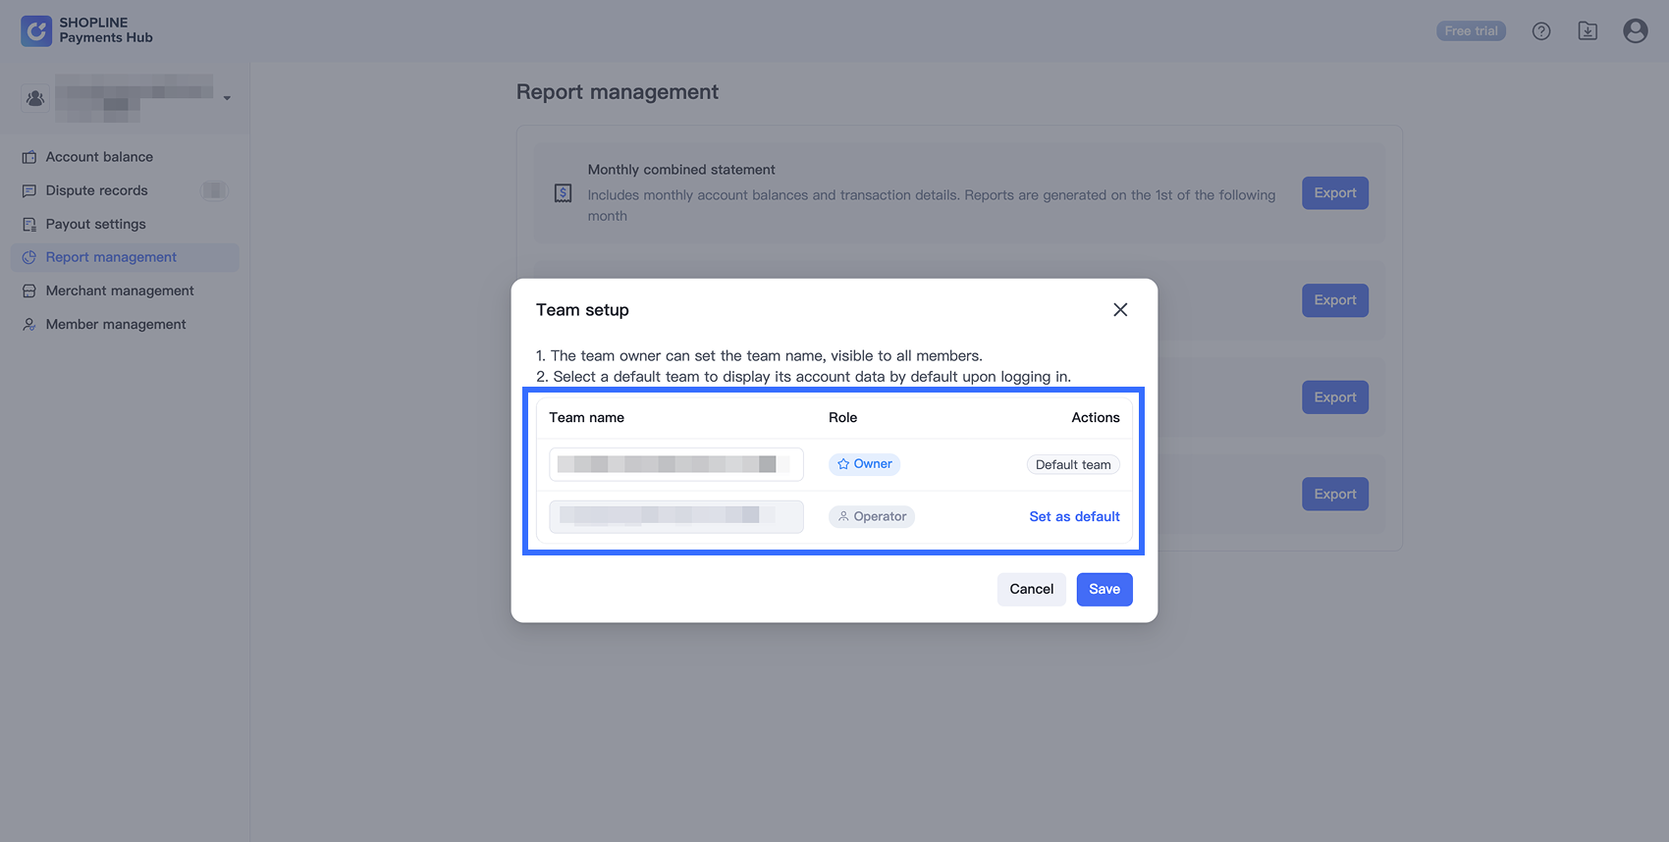Click the Dispute records count badge
Screen dimensions: 1669x842
coord(214,190)
